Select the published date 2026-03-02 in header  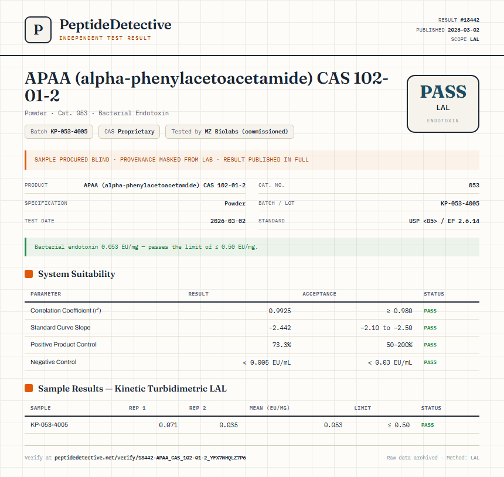coord(464,30)
